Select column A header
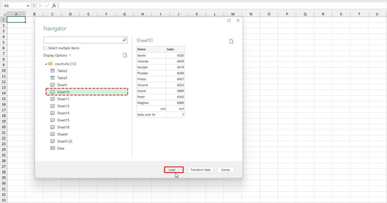Screen dimensions: 387x203 16,14
